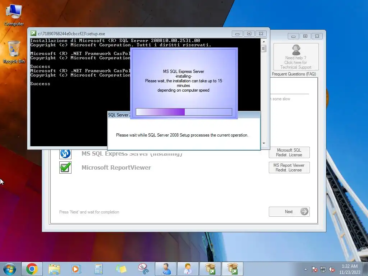This screenshot has width=368, height=276.
Task: Maximize the setup.exe console window
Action: 249,34
